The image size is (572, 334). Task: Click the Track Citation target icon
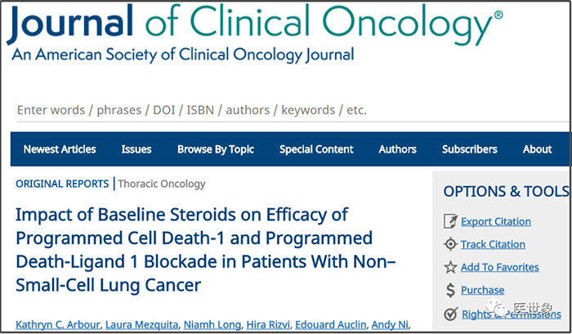point(450,244)
